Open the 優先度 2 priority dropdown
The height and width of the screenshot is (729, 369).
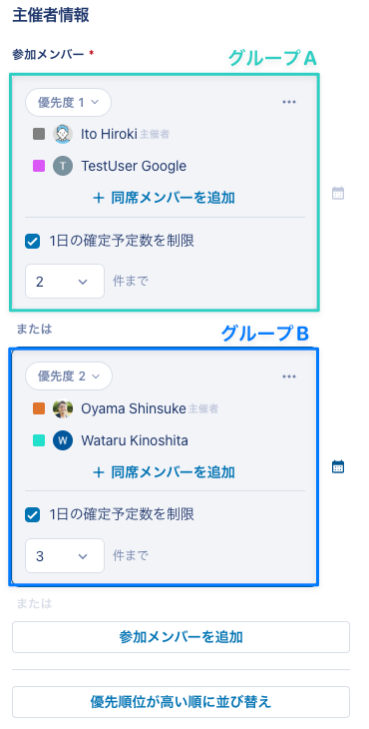point(69,376)
